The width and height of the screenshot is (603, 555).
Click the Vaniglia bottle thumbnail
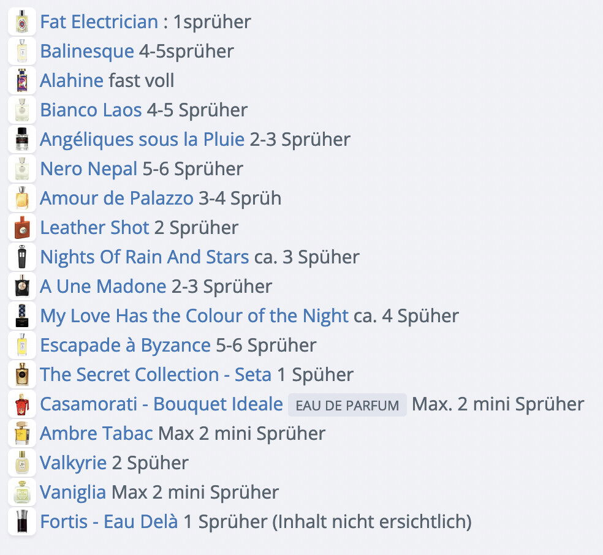(x=22, y=492)
